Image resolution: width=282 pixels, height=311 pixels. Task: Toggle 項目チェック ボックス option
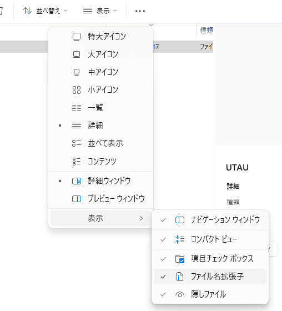pos(210,259)
